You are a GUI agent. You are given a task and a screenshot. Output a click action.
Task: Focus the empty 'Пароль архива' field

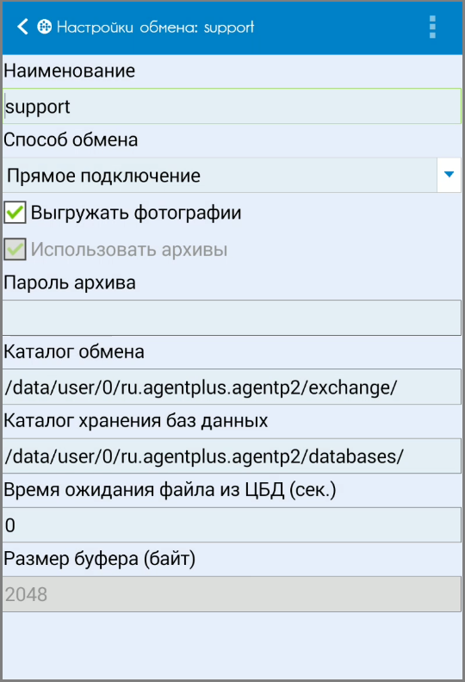pos(232,318)
